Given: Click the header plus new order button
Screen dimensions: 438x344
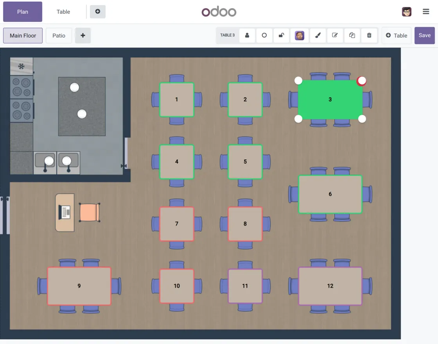Looking at the screenshot, I should tap(97, 11).
